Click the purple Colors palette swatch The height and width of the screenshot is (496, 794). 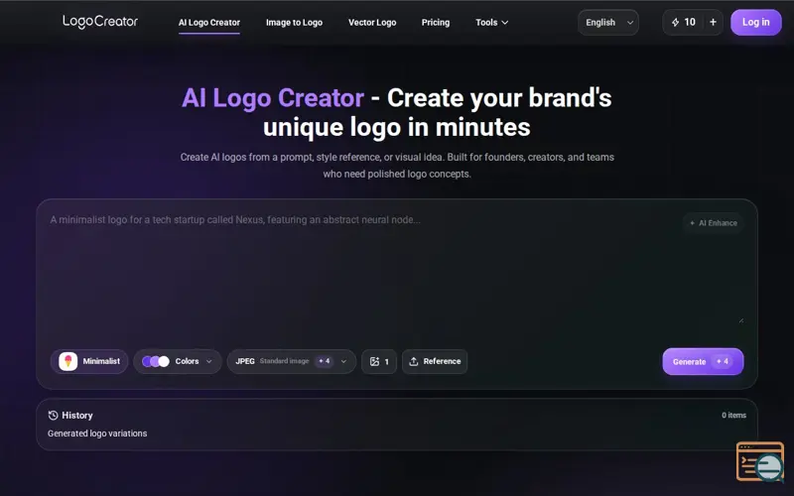(x=156, y=361)
